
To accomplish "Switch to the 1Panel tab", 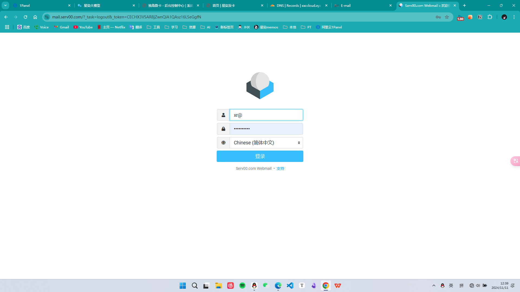I will (x=41, y=5).
